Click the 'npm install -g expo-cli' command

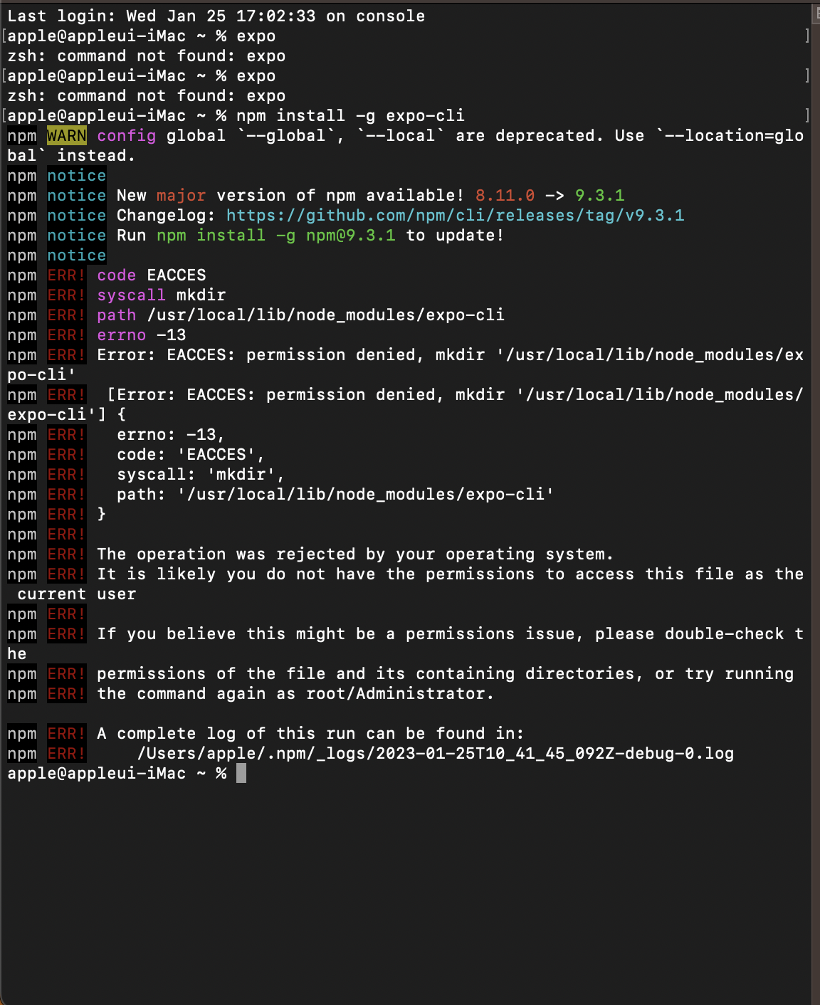click(350, 115)
